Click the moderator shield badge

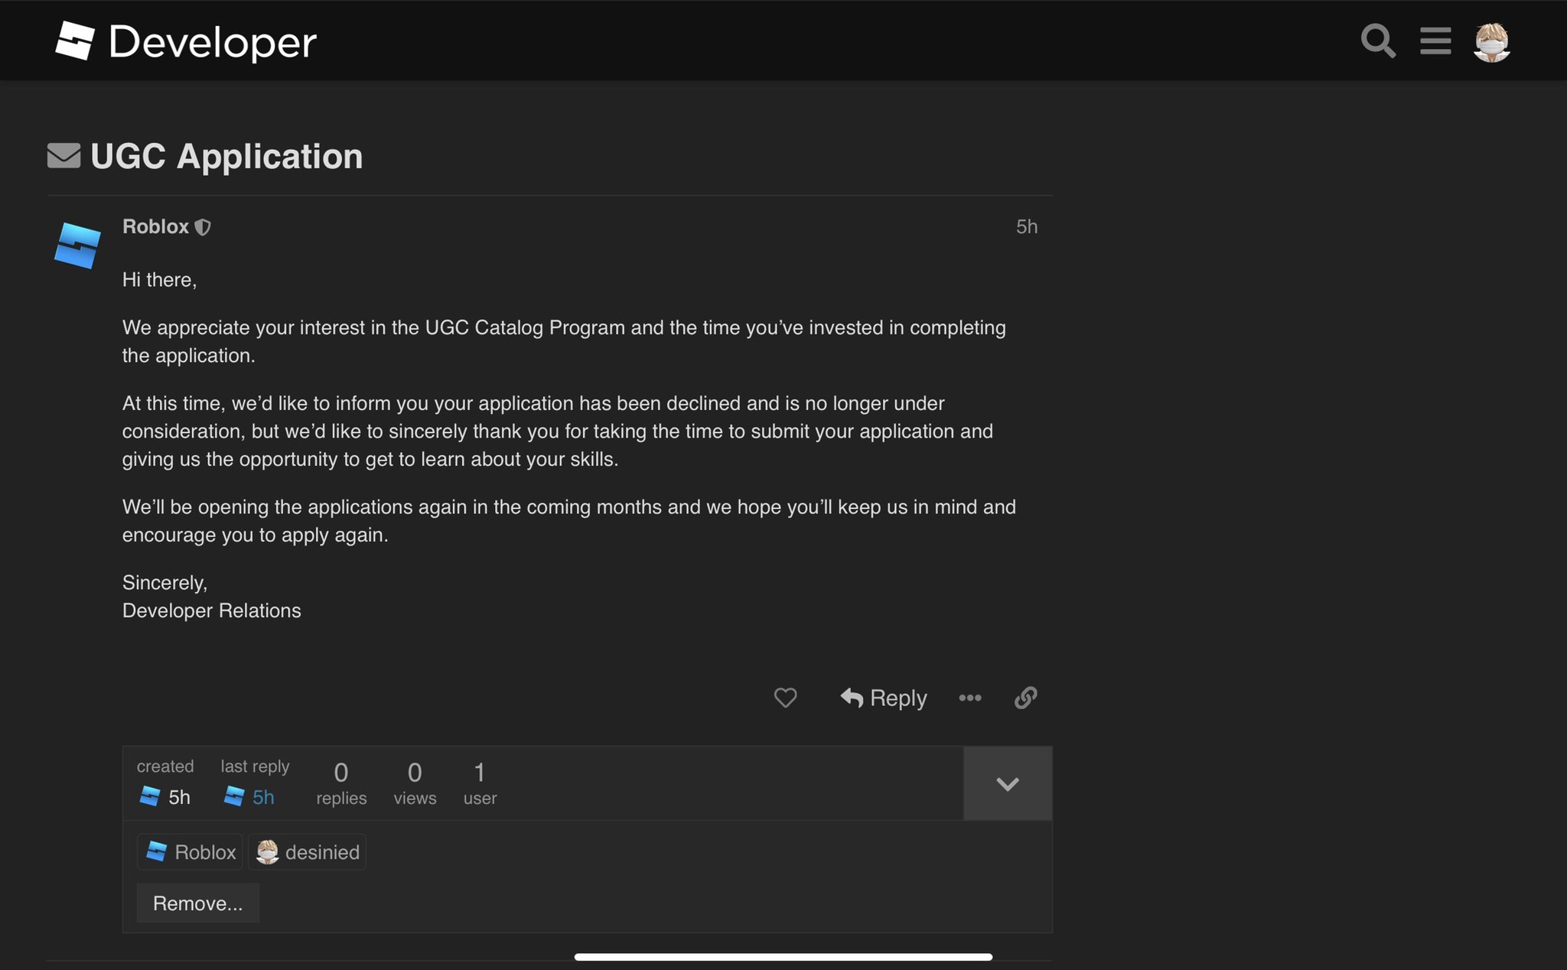coord(203,227)
